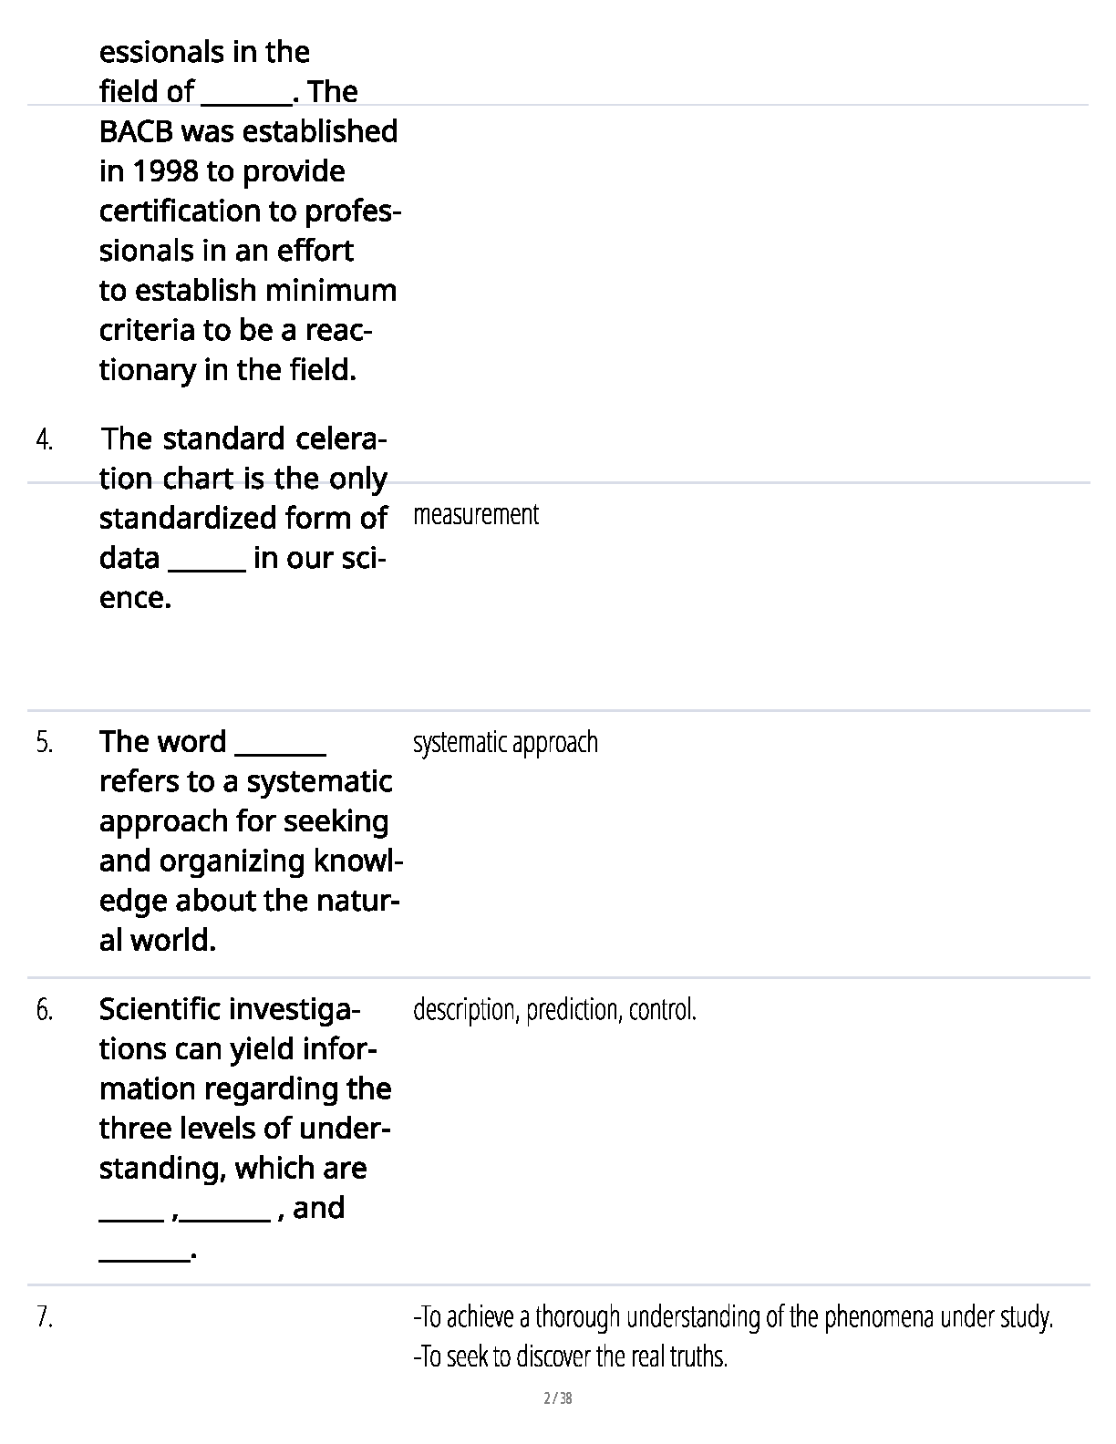Click the text "refers to a systematic"
This screenshot has width=1116, height=1444.
245,782
